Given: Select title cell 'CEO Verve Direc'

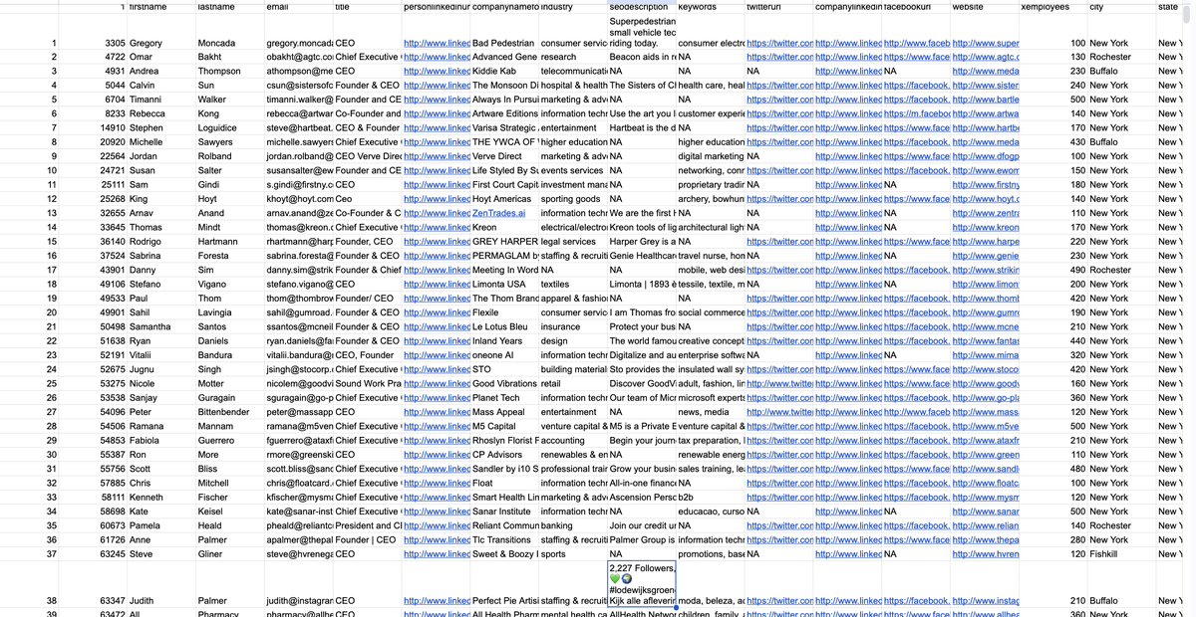Looking at the screenshot, I should tap(368, 156).
